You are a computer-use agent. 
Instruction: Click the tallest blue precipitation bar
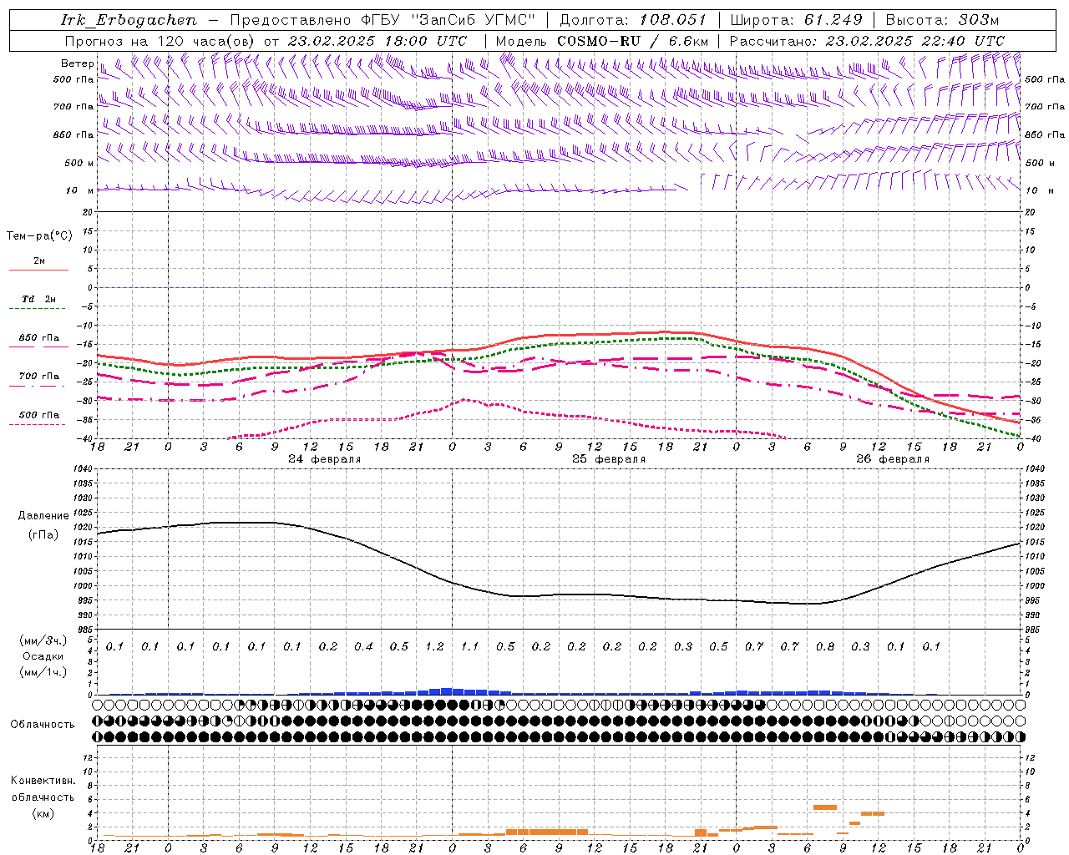(x=446, y=691)
